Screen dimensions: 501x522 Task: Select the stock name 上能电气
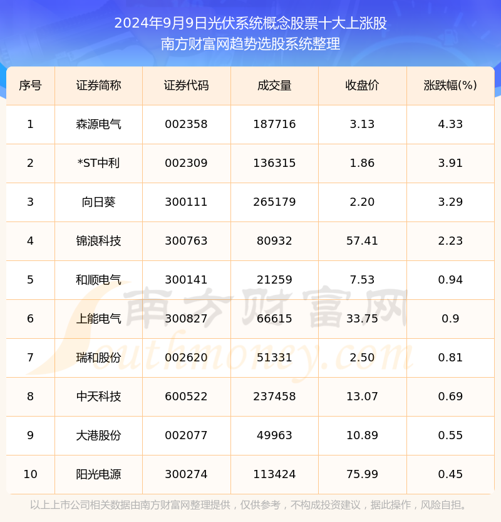pos(98,319)
